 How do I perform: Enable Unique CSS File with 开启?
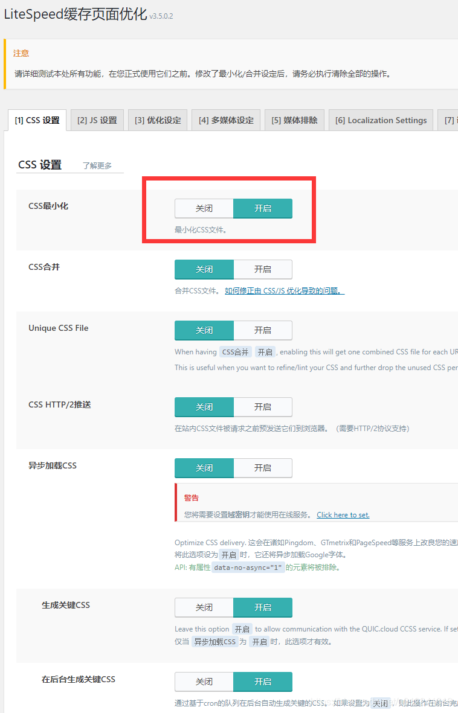click(x=263, y=330)
